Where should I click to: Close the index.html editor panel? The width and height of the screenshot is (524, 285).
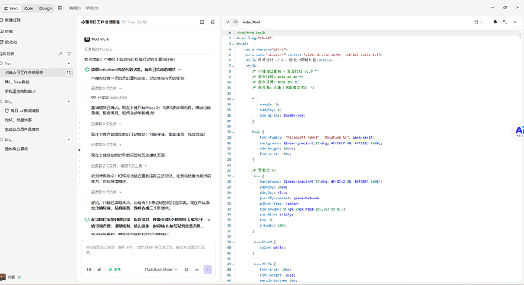click(x=515, y=22)
